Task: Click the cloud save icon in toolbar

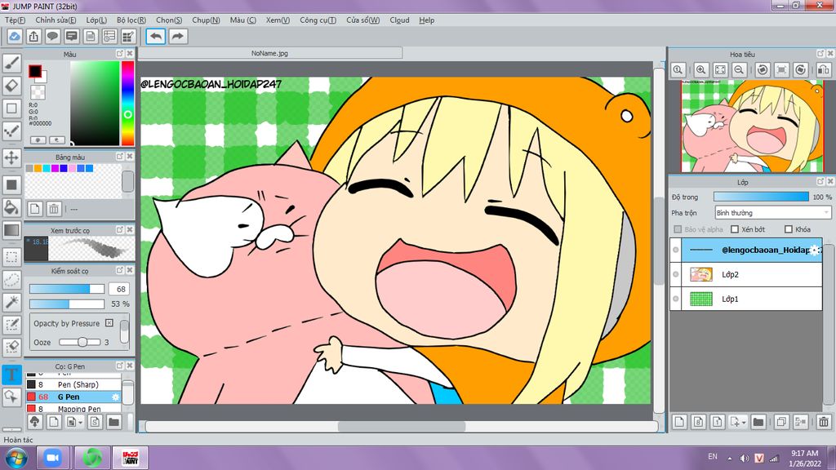Action: [15, 36]
